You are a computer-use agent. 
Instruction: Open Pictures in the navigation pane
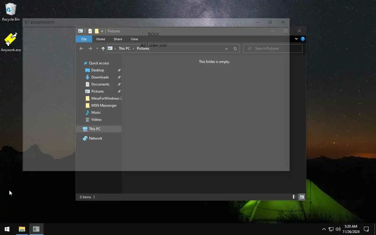[x=97, y=91]
